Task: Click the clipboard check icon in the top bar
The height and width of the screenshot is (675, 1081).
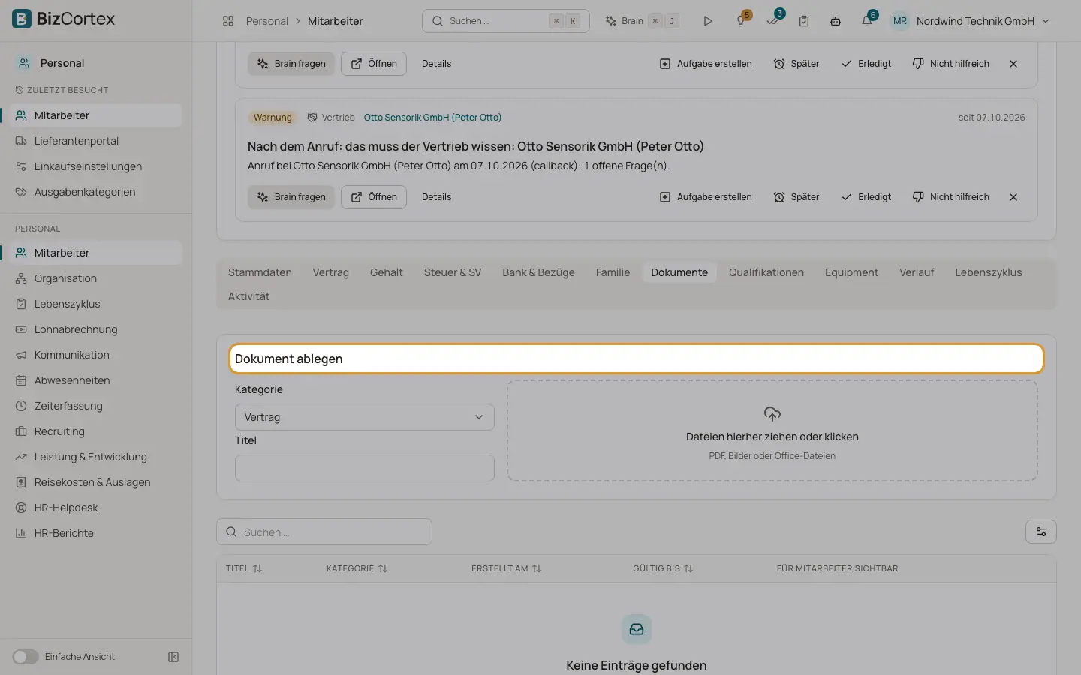Action: click(804, 21)
